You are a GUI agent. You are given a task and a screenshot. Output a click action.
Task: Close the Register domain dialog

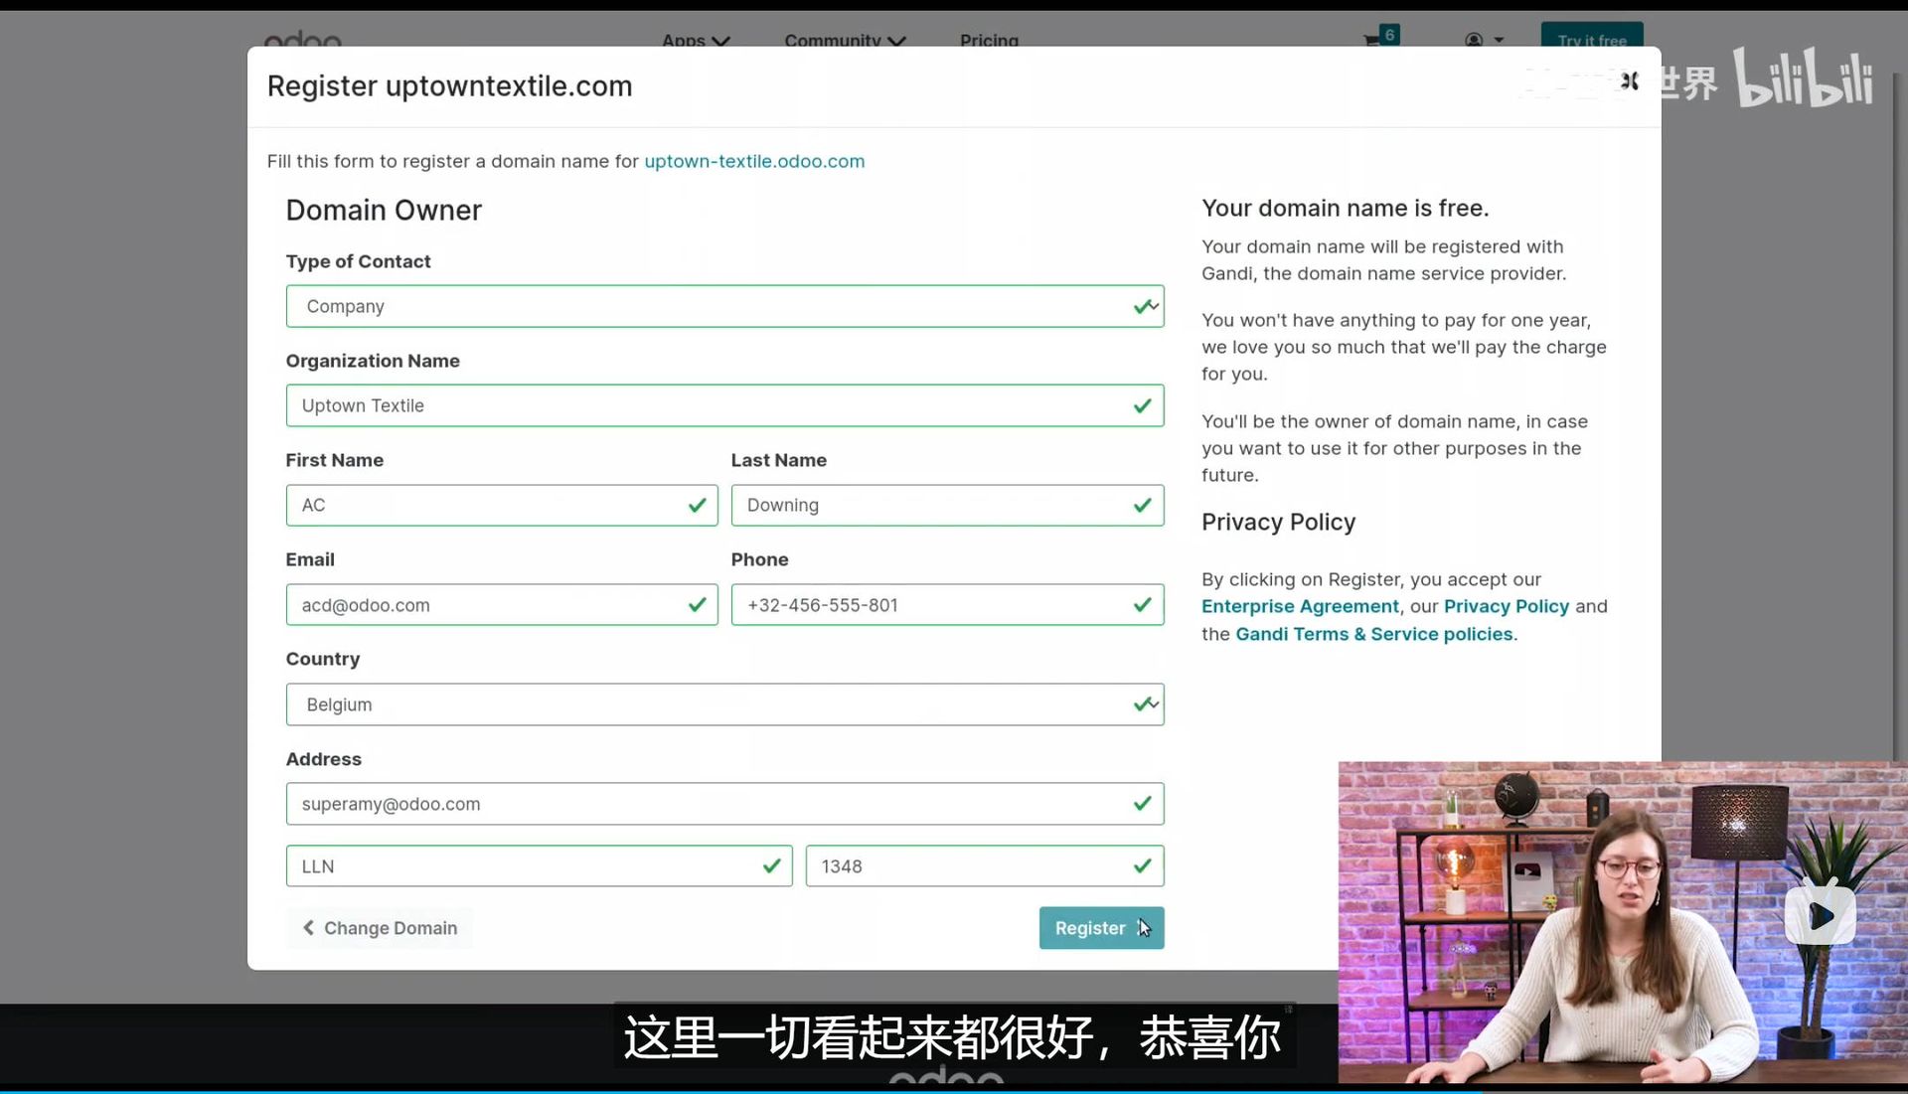pos(1630,80)
